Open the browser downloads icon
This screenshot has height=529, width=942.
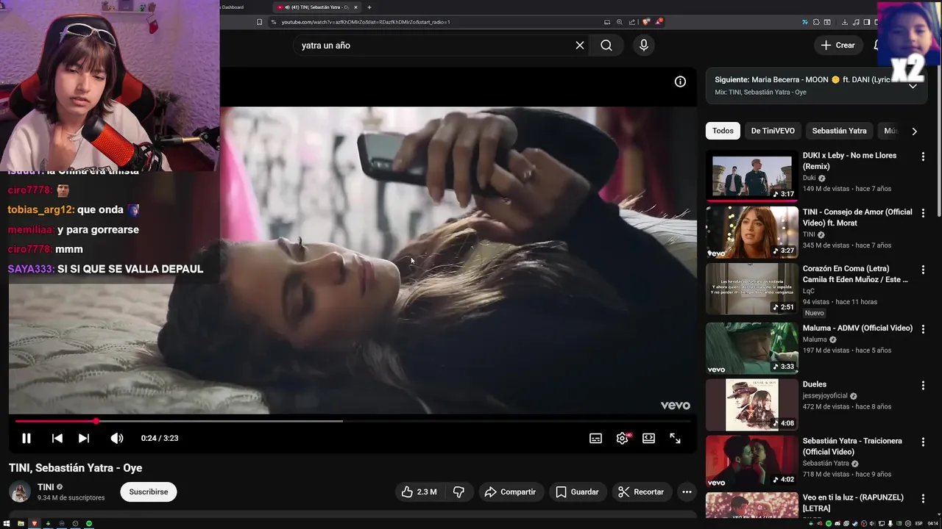tap(845, 22)
